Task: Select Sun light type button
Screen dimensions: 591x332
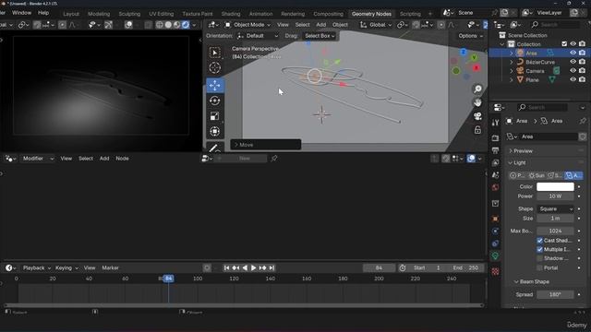Action: (537, 175)
